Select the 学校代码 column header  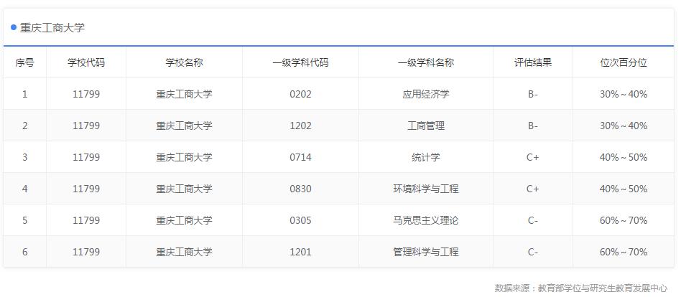86,62
